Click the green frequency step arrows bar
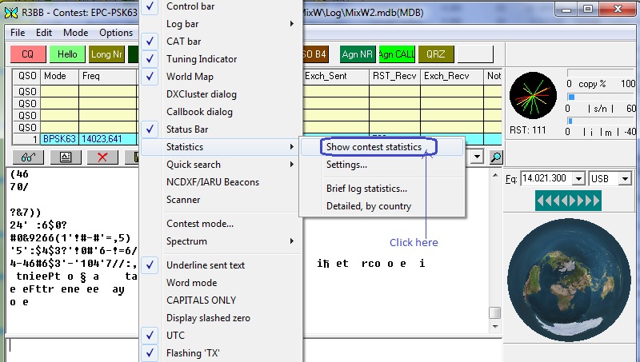This screenshot has width=640, height=362. tap(569, 201)
